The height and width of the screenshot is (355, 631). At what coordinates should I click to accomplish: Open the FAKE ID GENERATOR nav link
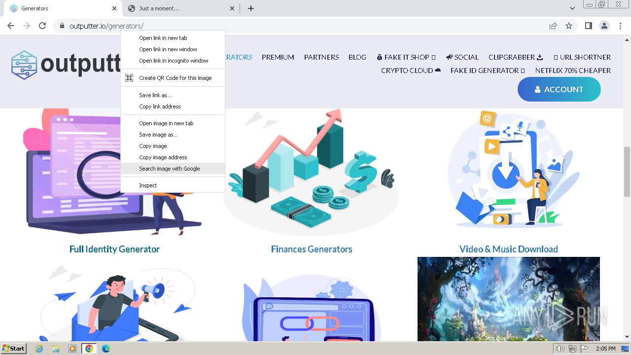tap(488, 71)
